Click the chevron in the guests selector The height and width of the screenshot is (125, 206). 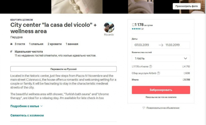[x=185, y=58]
